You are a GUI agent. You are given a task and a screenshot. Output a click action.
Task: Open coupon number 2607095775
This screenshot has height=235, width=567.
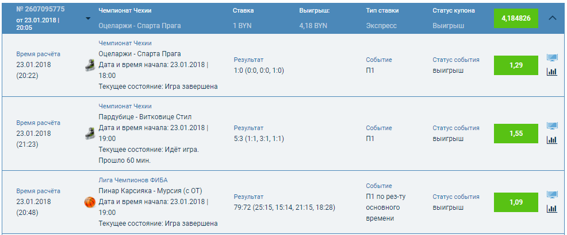click(40, 9)
